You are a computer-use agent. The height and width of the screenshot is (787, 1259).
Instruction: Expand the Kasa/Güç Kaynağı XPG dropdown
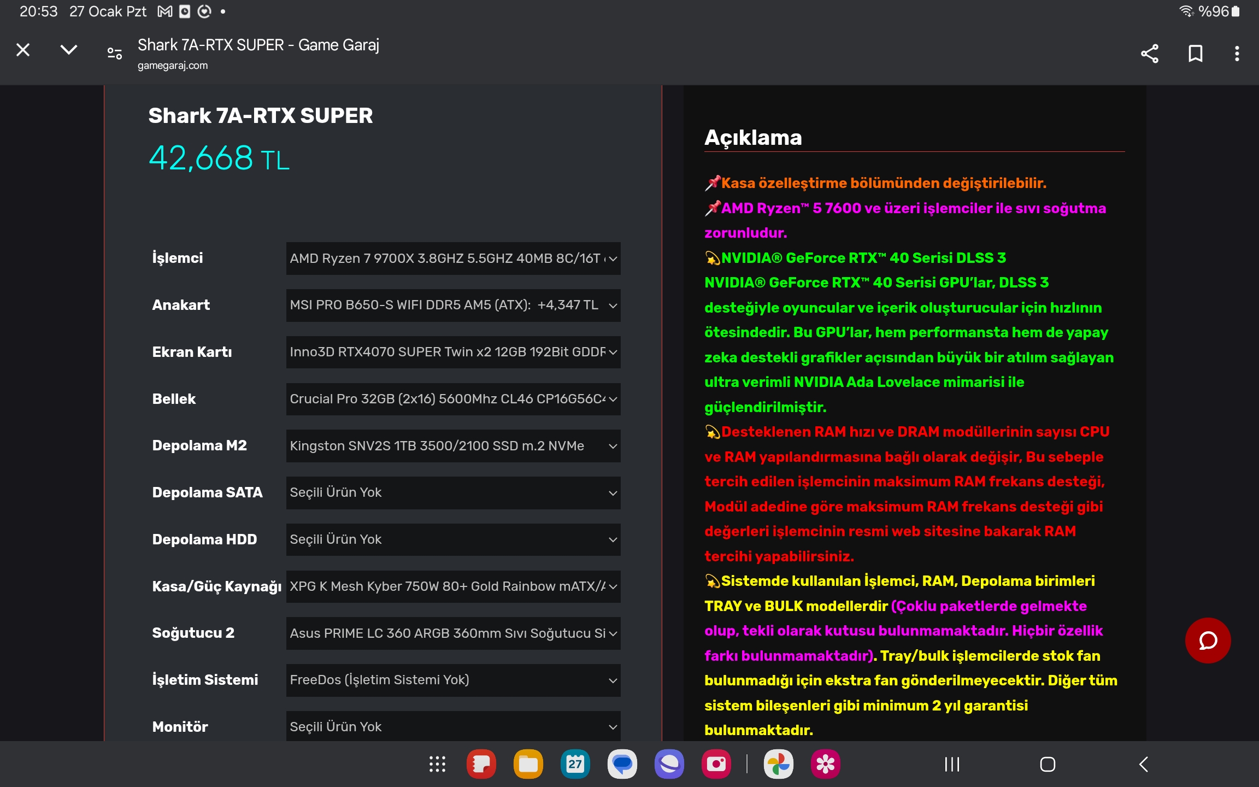click(x=453, y=586)
